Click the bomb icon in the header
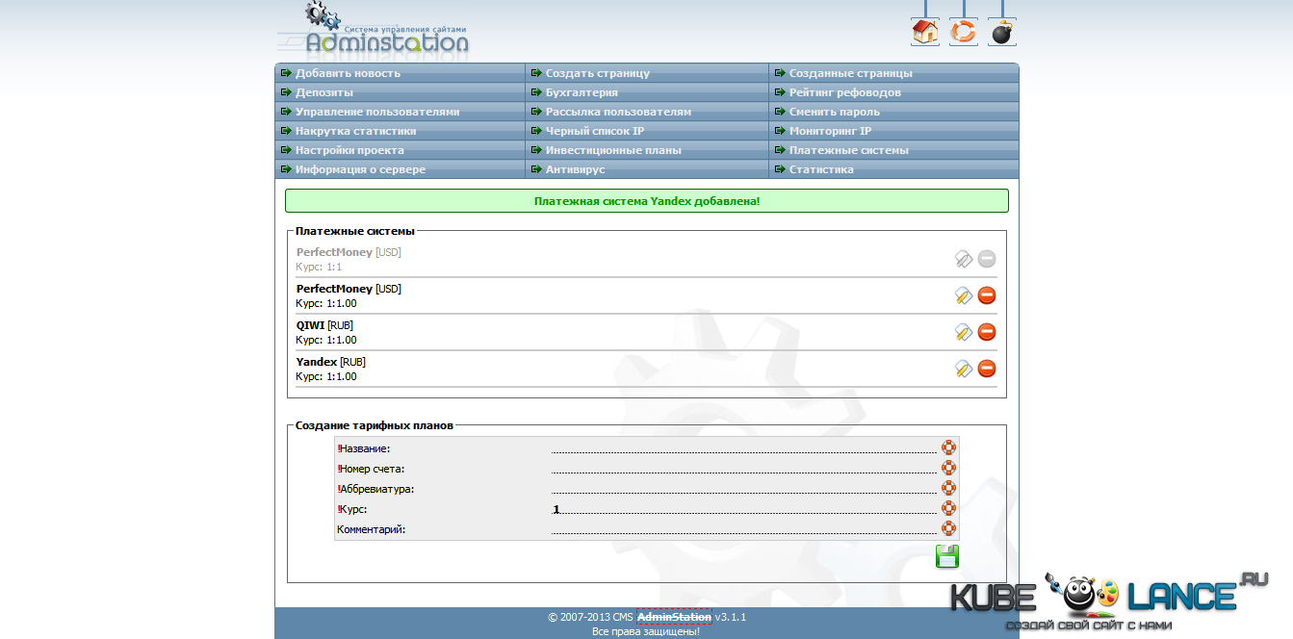The width and height of the screenshot is (1293, 639). coord(1002,32)
